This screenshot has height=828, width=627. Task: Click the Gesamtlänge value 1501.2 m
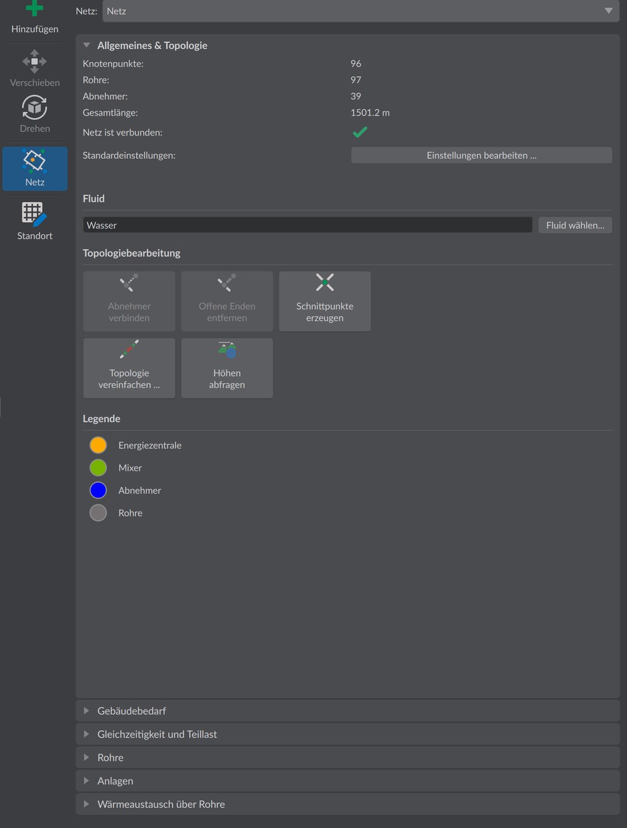point(370,112)
